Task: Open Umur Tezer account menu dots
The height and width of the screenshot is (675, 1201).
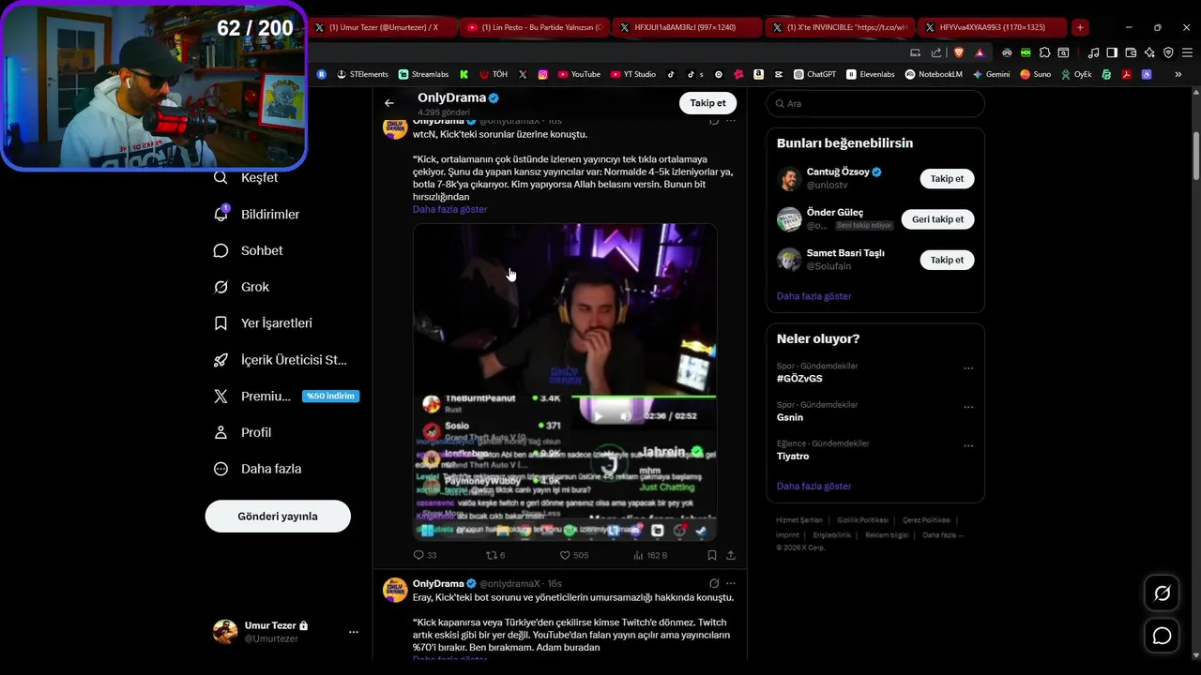Action: tap(353, 632)
